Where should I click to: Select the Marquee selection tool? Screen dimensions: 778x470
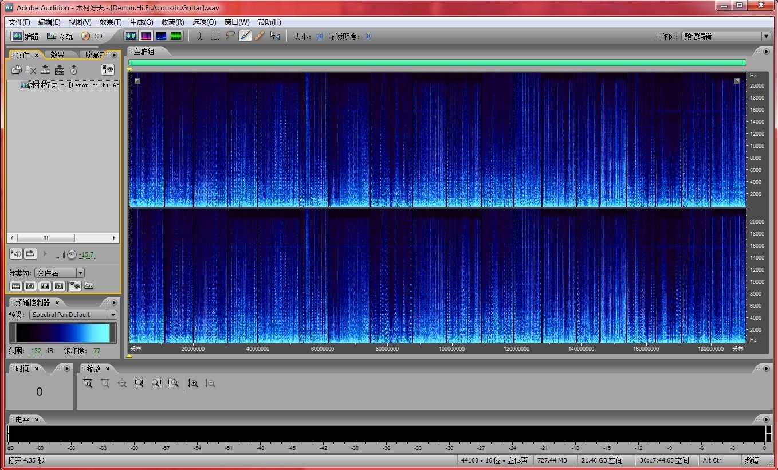point(215,36)
